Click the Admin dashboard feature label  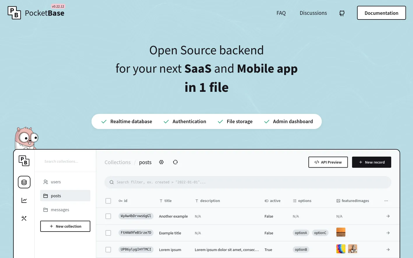(293, 121)
